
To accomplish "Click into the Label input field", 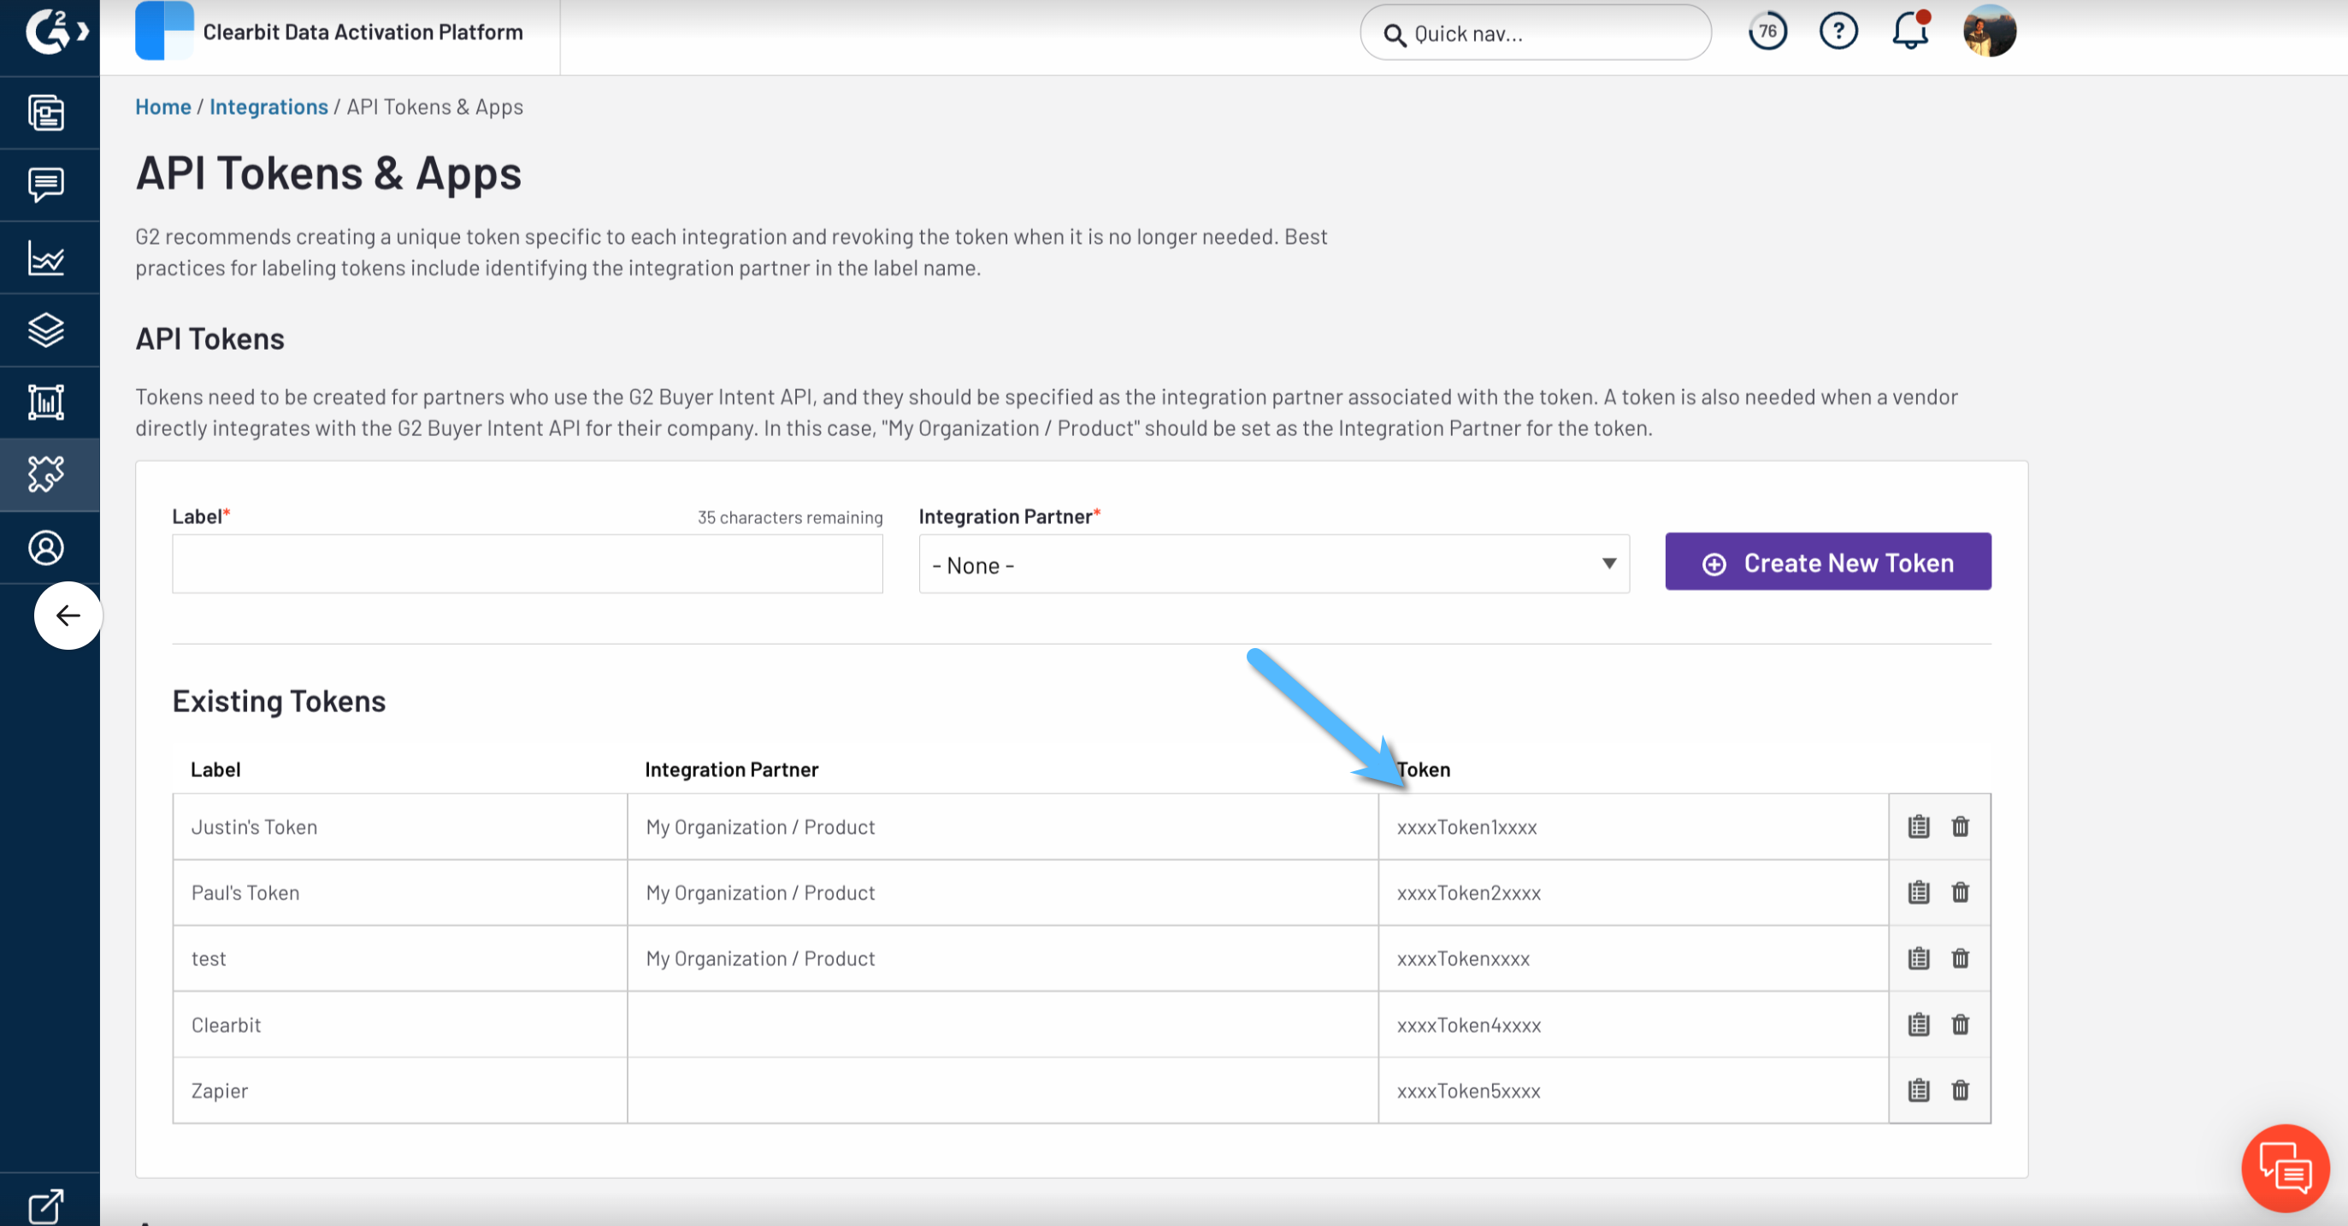I will coord(527,564).
